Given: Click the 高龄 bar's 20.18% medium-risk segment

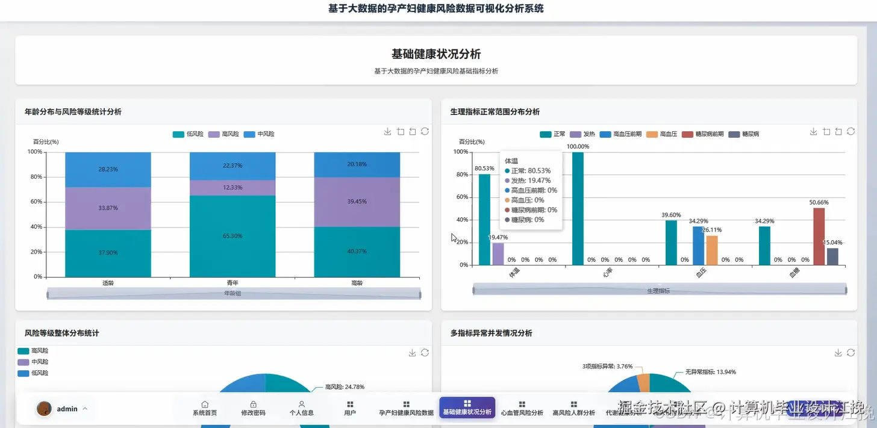Looking at the screenshot, I should pos(357,164).
